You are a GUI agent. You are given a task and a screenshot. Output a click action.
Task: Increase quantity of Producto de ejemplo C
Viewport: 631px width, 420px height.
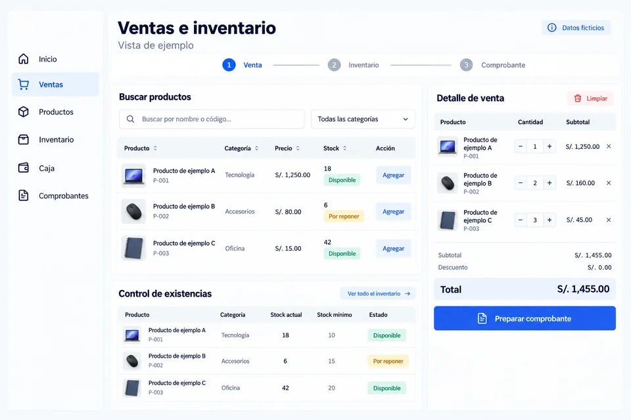click(549, 220)
